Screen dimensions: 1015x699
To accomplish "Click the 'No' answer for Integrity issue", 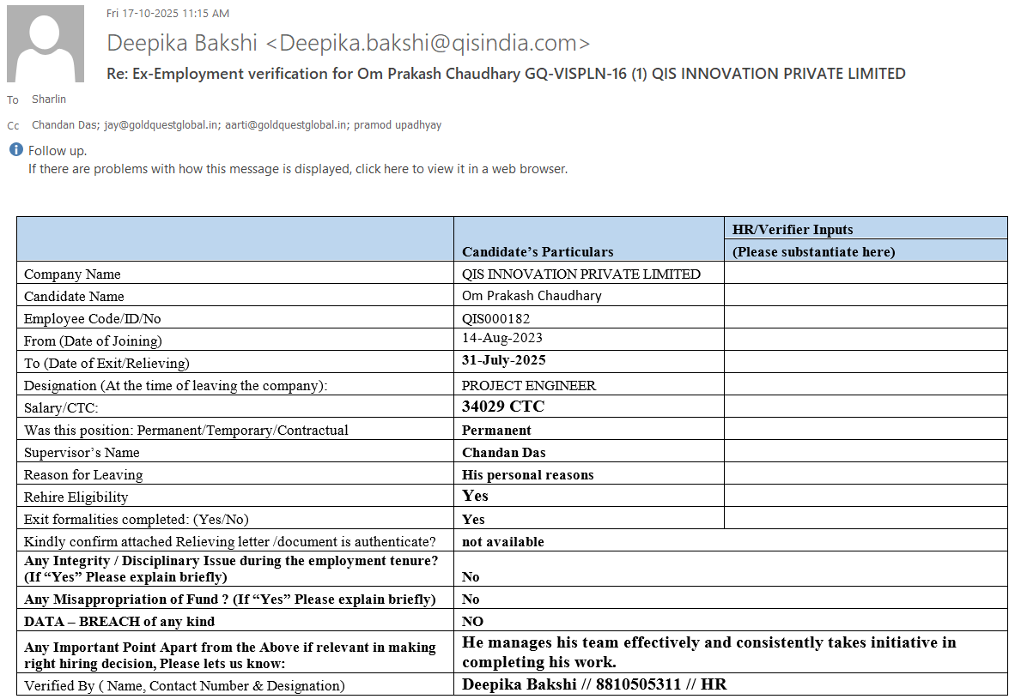I will (471, 577).
